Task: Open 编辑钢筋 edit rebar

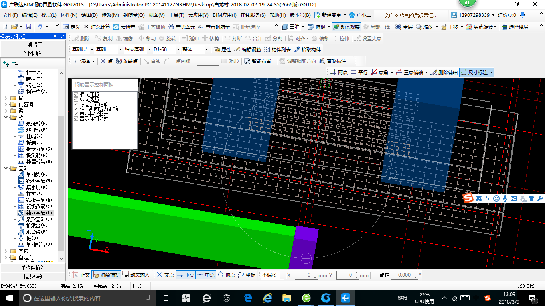Action: pyautogui.click(x=247, y=49)
